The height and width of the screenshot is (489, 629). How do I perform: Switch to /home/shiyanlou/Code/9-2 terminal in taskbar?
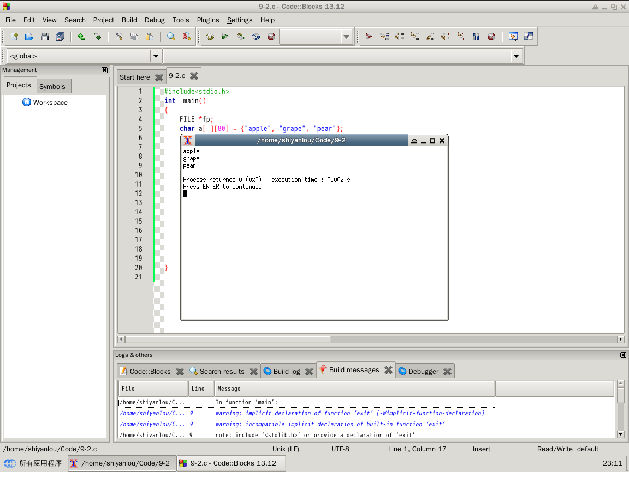point(122,463)
